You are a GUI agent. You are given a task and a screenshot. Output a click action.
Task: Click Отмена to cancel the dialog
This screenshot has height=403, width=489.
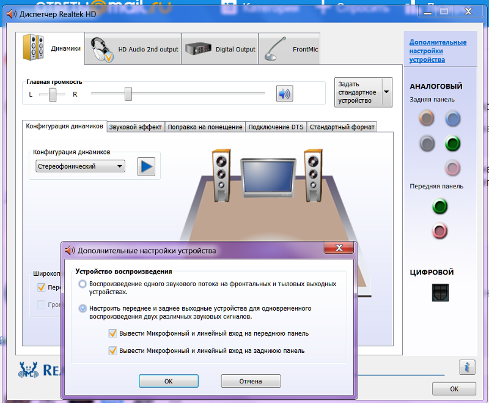(251, 381)
